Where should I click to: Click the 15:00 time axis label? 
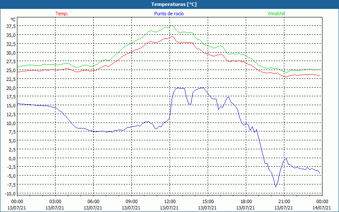tap(208, 202)
